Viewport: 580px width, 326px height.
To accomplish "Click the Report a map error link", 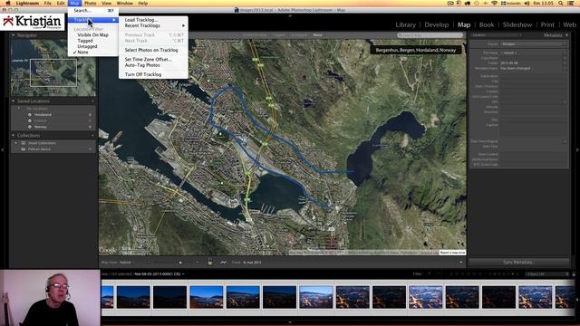I will (452, 253).
